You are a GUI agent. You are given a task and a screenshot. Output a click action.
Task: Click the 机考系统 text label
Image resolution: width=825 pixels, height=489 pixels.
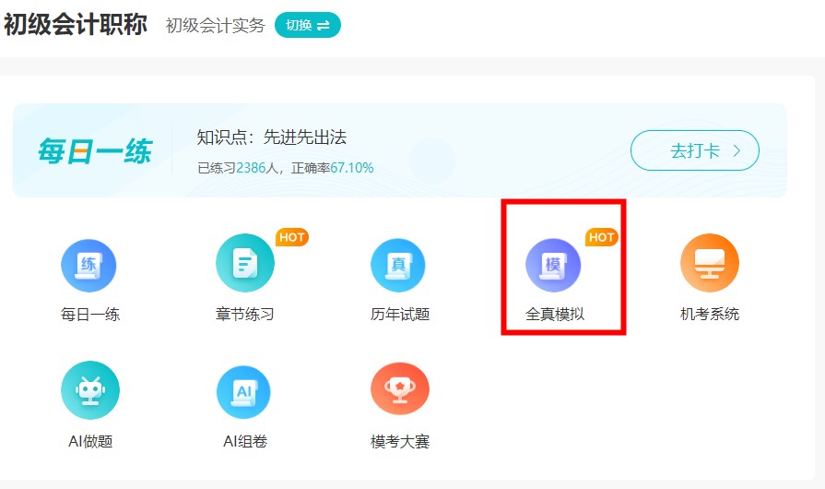[709, 315]
